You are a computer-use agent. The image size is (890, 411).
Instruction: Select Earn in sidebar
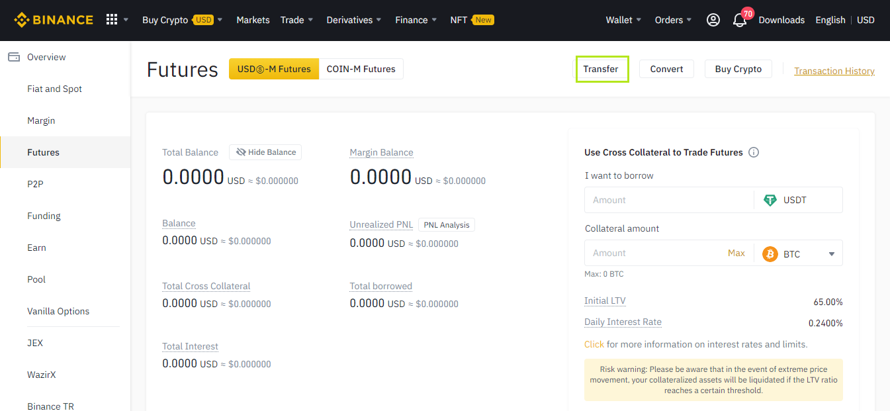click(x=65, y=248)
